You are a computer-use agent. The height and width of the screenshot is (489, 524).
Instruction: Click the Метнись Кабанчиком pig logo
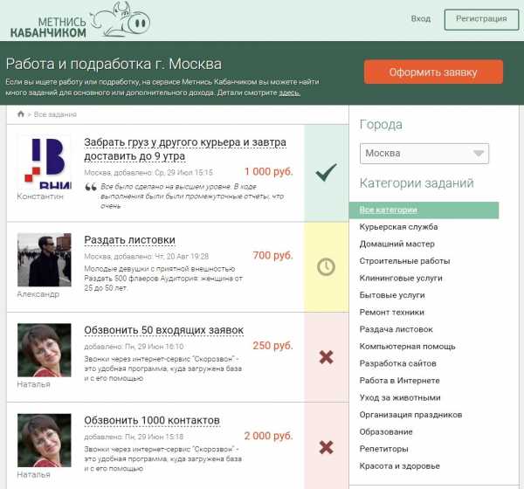(x=74, y=21)
